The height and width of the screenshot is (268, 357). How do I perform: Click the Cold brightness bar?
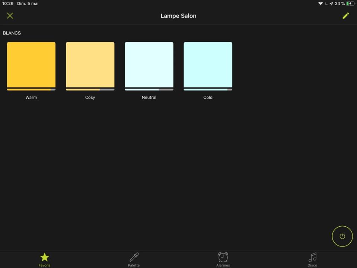coord(208,89)
